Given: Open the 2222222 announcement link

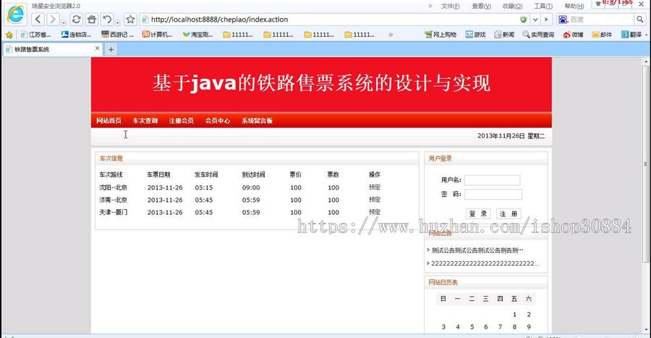Looking at the screenshot, I should [485, 263].
